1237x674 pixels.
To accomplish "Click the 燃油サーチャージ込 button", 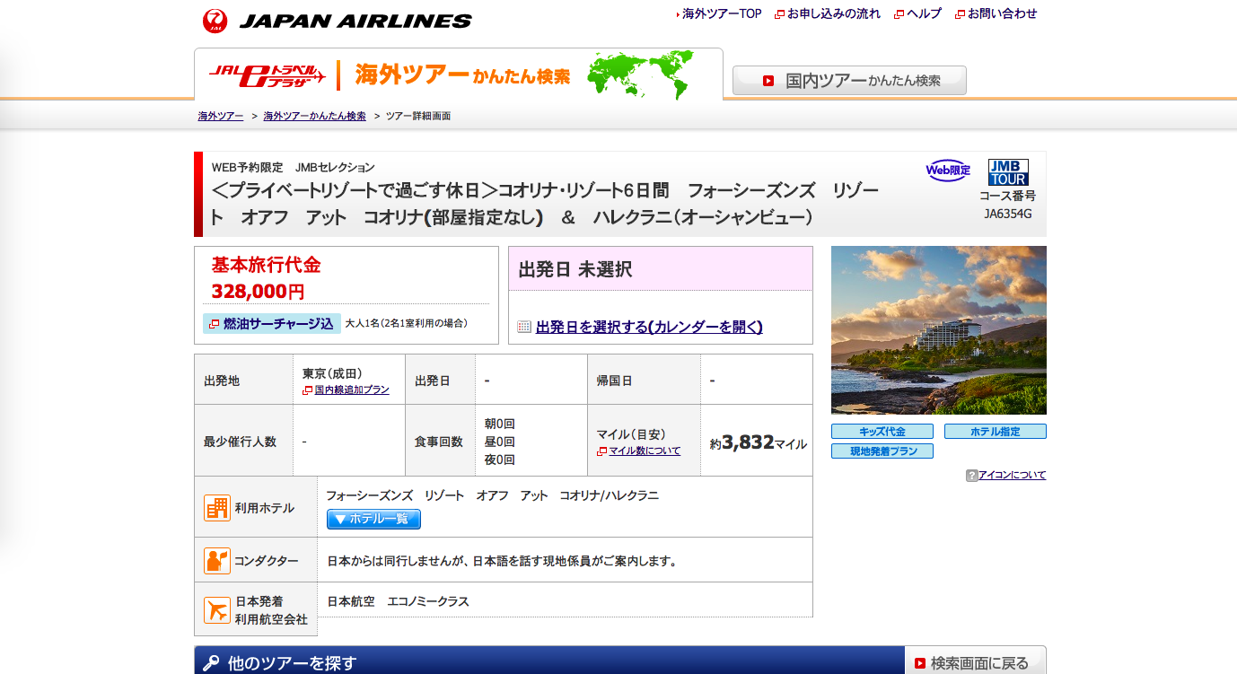I will [x=272, y=324].
